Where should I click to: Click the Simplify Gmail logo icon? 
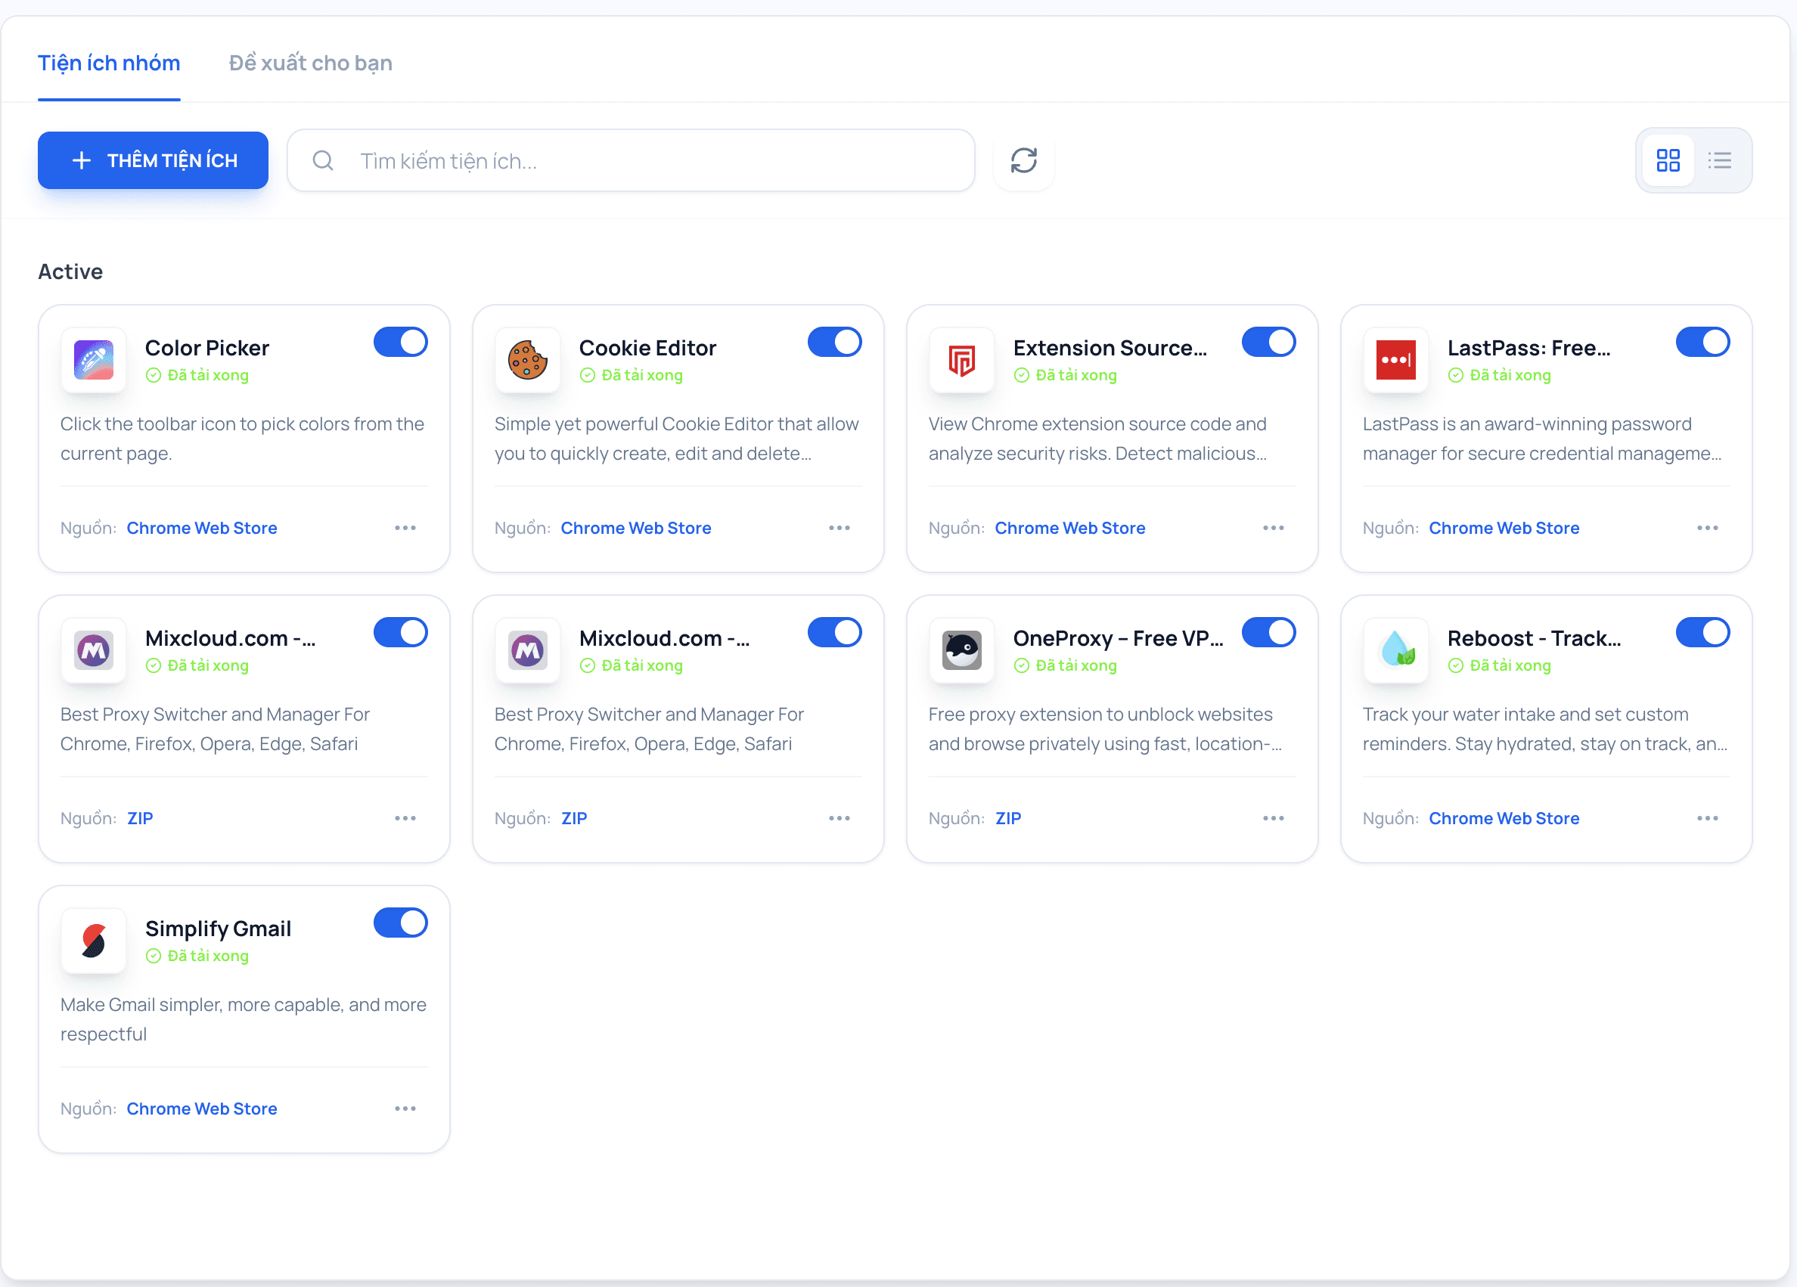point(94,941)
